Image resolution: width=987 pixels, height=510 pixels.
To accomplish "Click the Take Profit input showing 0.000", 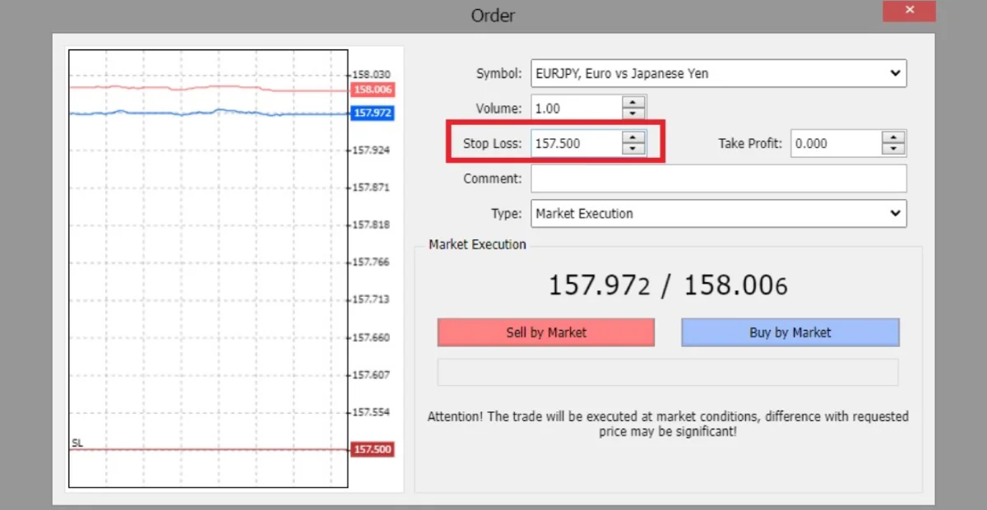I will (x=831, y=142).
